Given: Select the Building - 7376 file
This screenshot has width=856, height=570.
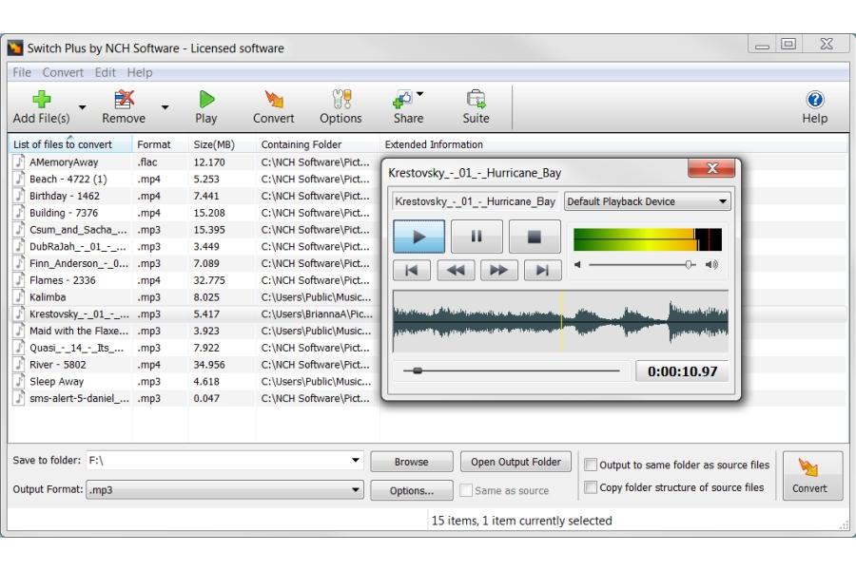Looking at the screenshot, I should coord(64,213).
